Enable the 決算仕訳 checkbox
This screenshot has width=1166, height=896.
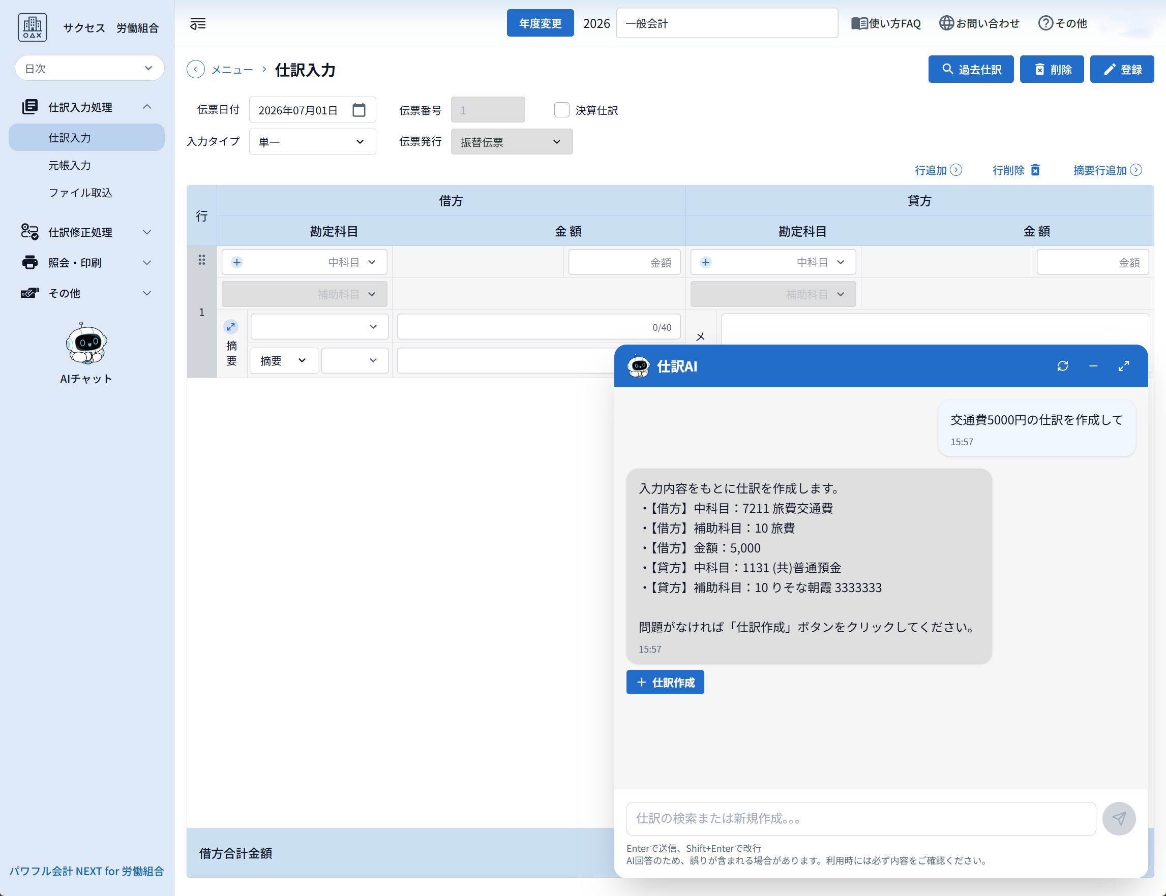pyautogui.click(x=562, y=109)
